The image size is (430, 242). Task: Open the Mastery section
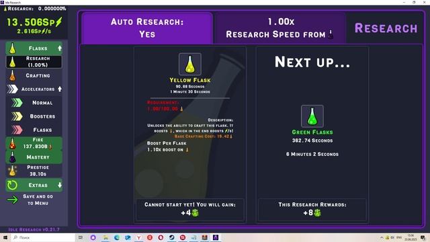(34, 157)
